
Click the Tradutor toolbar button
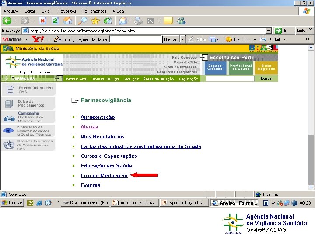coord(238,39)
